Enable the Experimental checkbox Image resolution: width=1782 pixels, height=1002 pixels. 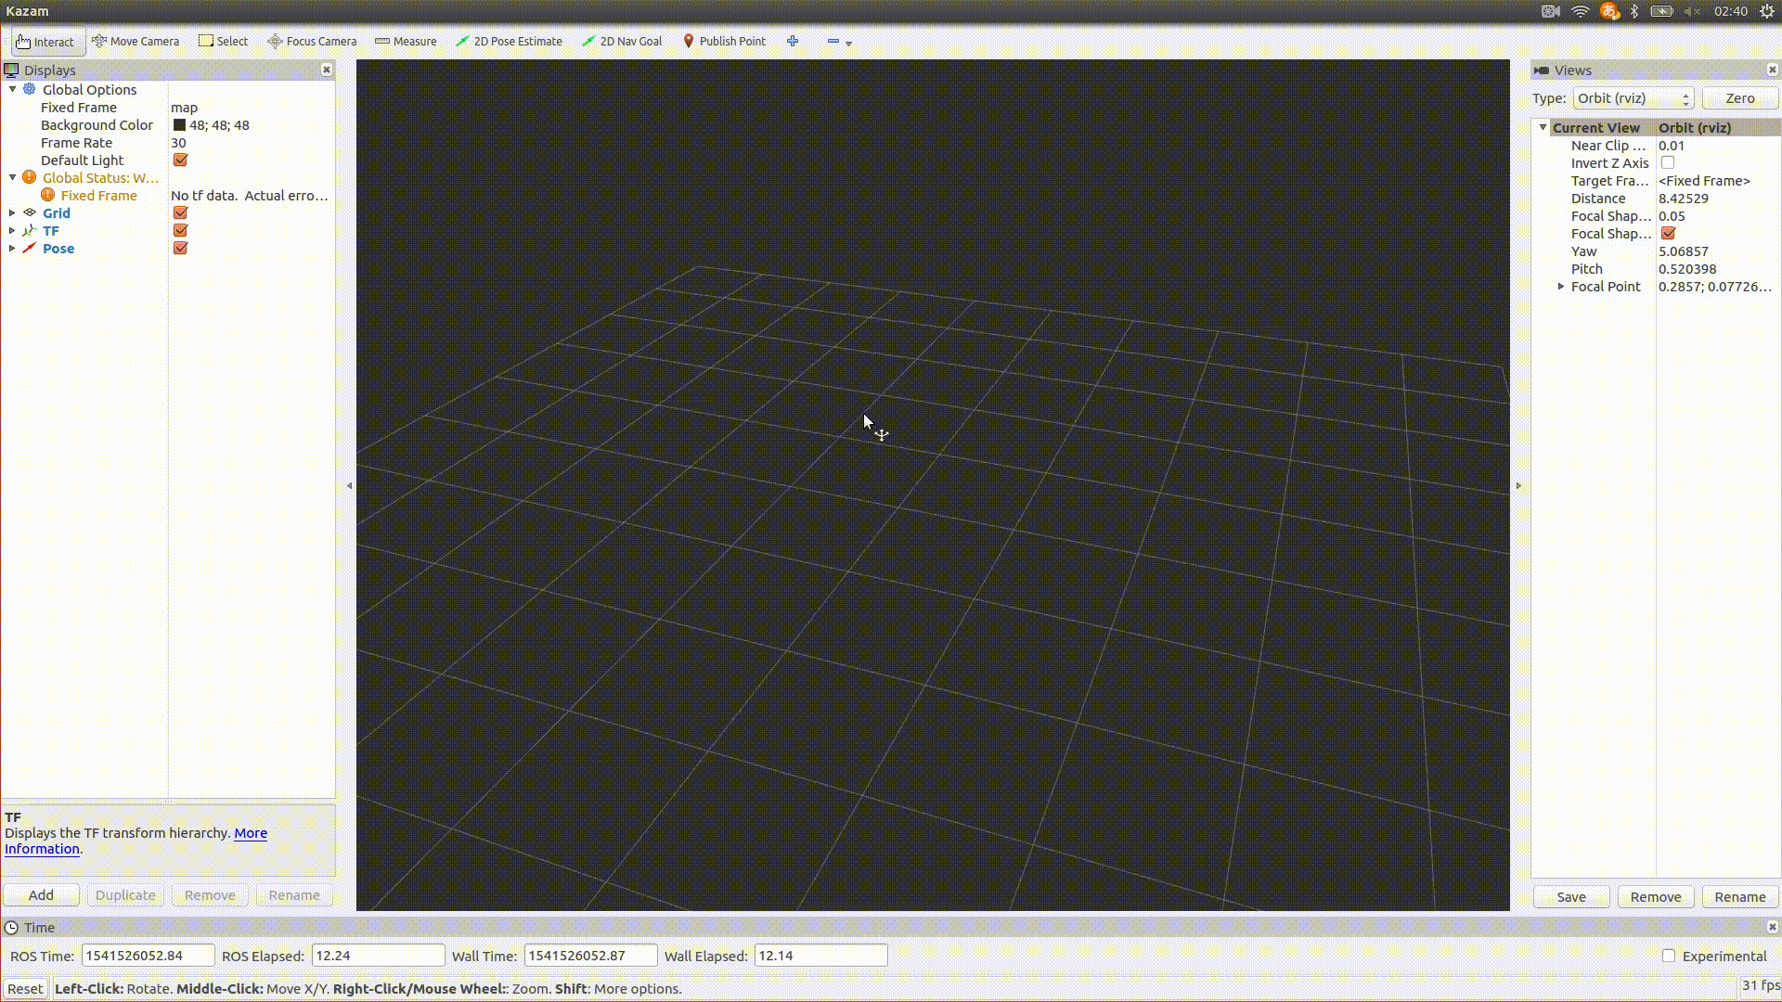(1669, 956)
